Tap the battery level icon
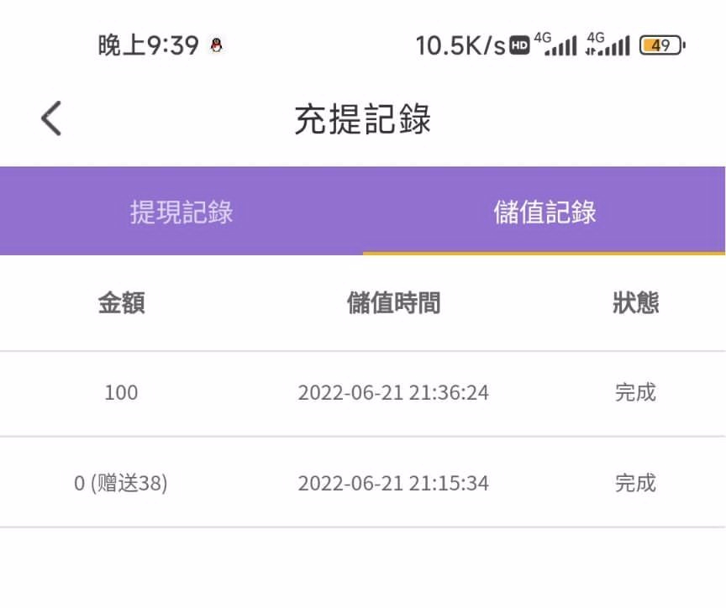The image size is (726, 608). 663,45
